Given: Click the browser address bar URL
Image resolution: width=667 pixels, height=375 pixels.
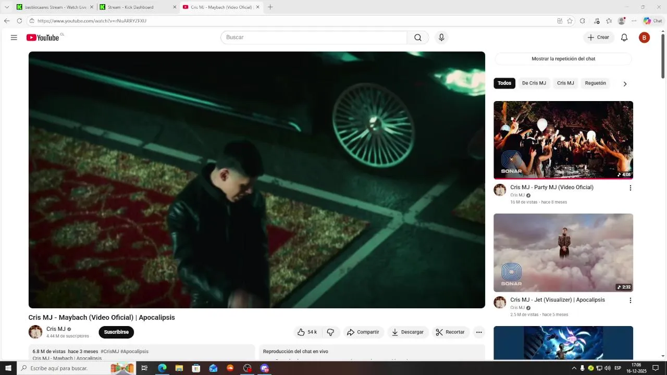Looking at the screenshot, I should [92, 21].
